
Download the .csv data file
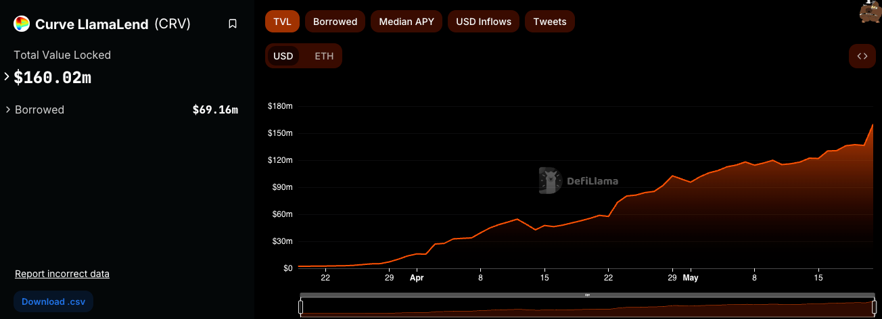pos(53,301)
